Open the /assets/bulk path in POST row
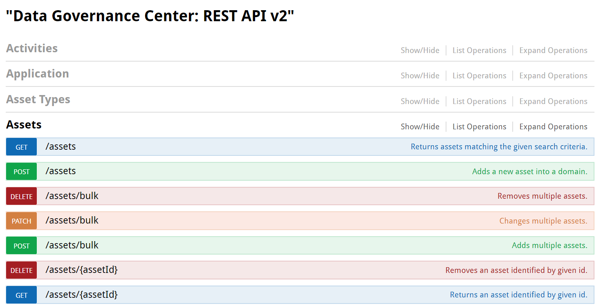The image size is (601, 308). tap(72, 245)
